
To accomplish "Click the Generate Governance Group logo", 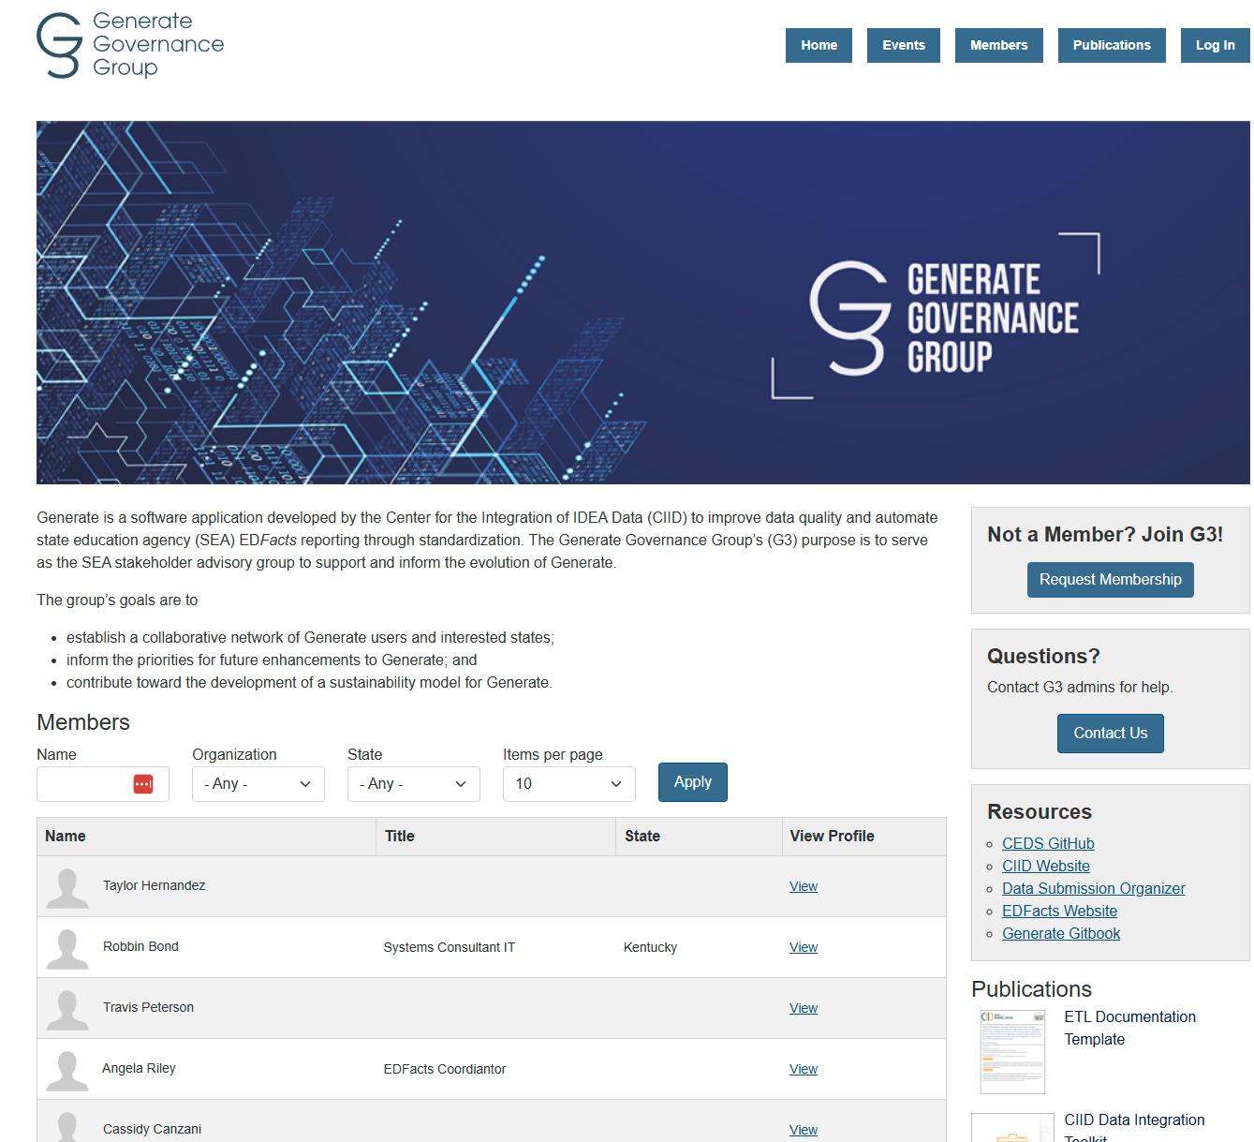I will [x=130, y=45].
